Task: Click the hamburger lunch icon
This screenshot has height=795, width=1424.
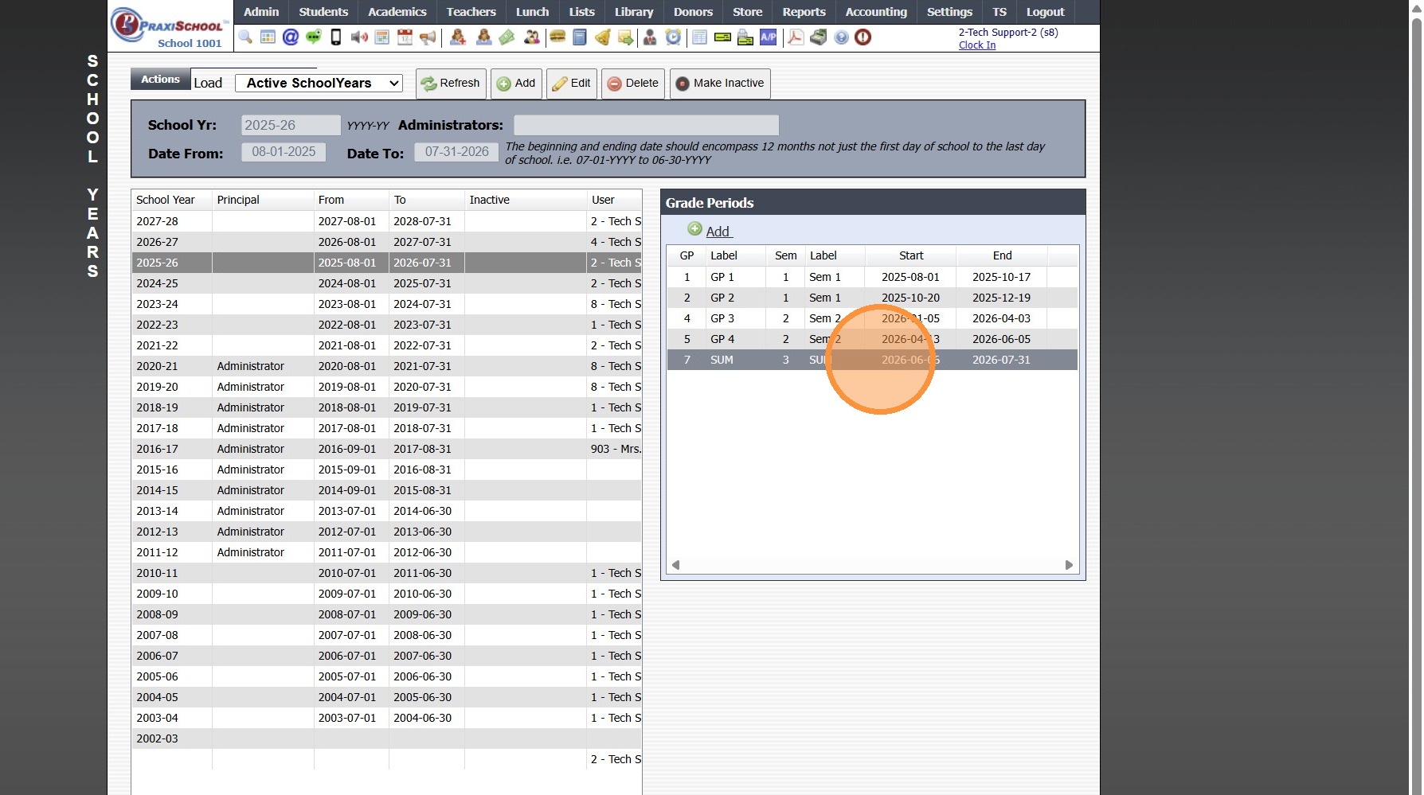Action: tap(557, 37)
